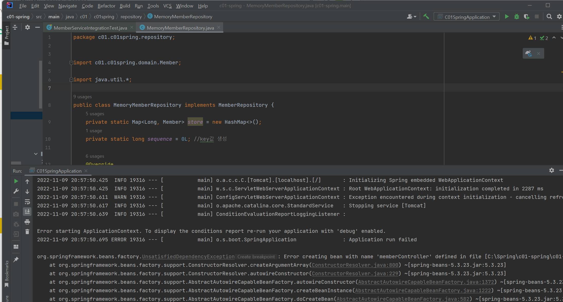Open the project panel options gear
The width and height of the screenshot is (563, 302).
coord(28,27)
